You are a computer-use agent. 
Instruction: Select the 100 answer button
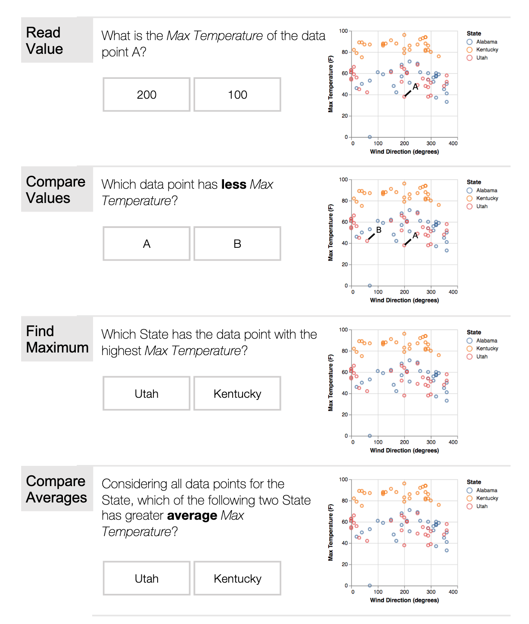(237, 95)
